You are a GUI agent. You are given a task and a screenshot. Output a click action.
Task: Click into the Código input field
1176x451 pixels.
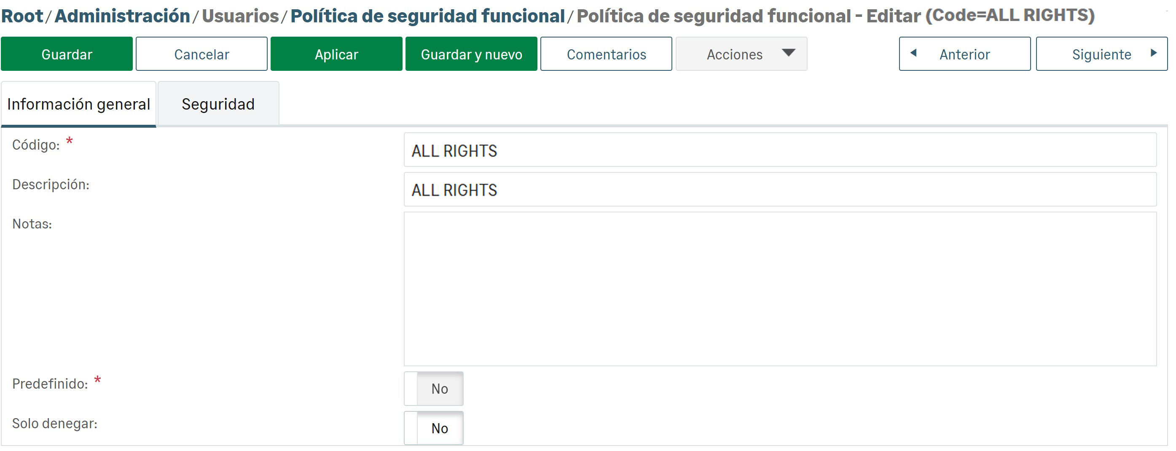point(780,150)
